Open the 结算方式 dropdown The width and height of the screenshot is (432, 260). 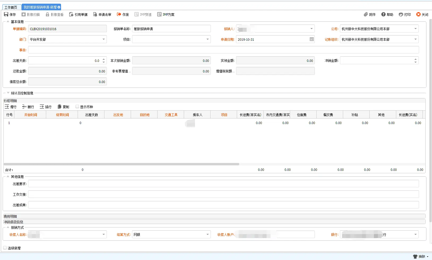[x=208, y=234]
